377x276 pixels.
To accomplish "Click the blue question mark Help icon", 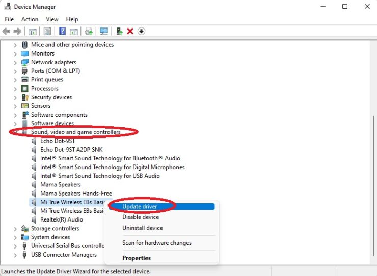I will click(62, 31).
